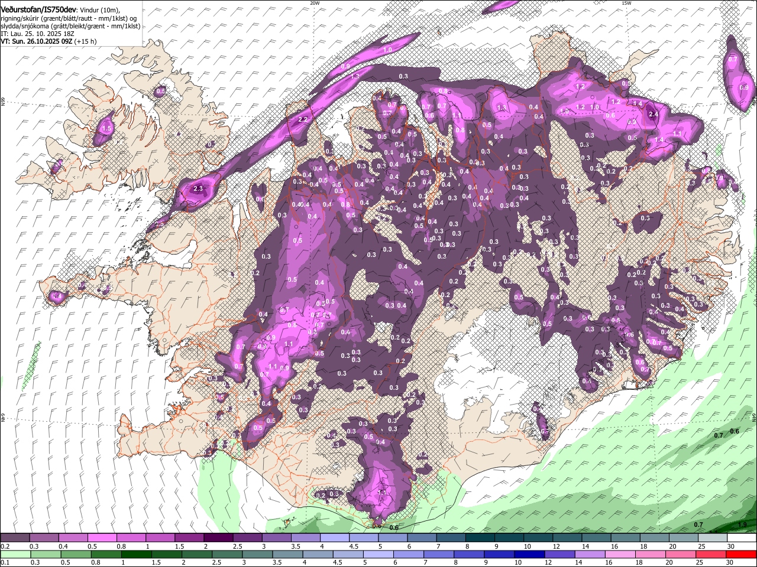This screenshot has height=567, width=757.
Task: Click the 15W longitude label
Action: (626, 2)
